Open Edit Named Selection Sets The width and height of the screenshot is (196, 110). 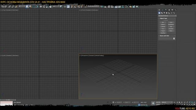point(86,6)
